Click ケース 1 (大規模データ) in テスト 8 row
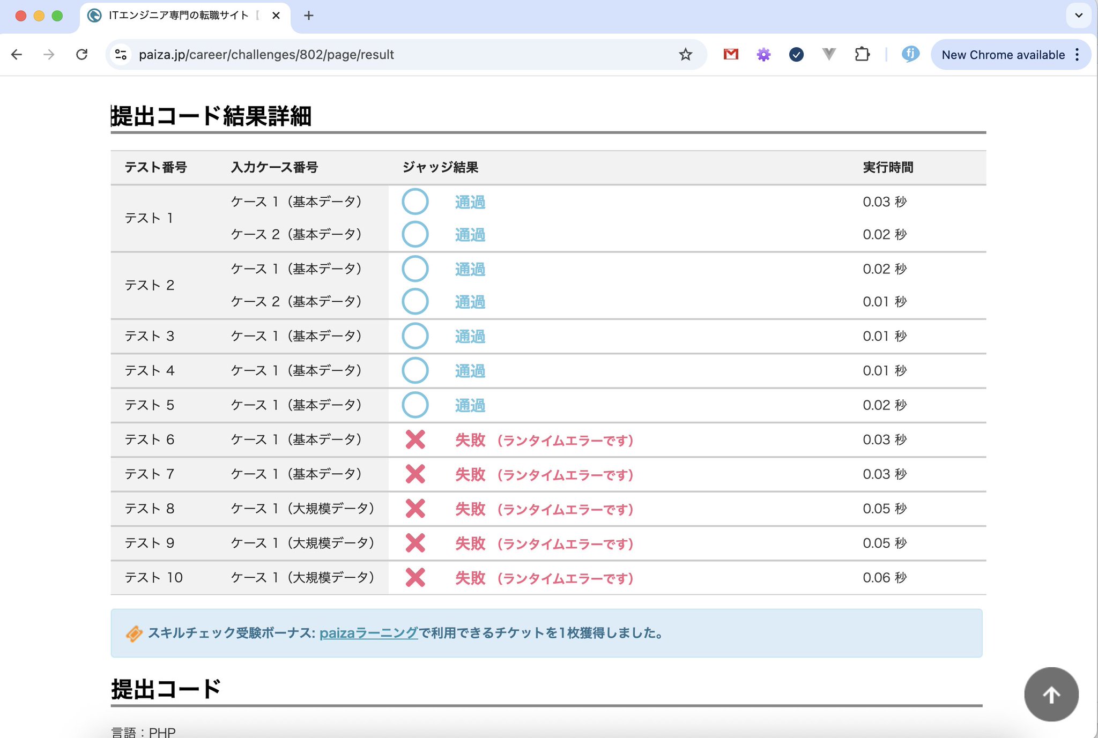The height and width of the screenshot is (738, 1098). tap(302, 508)
